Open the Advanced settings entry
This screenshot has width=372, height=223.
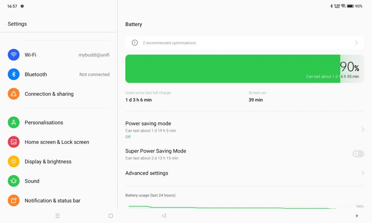[x=147, y=173]
